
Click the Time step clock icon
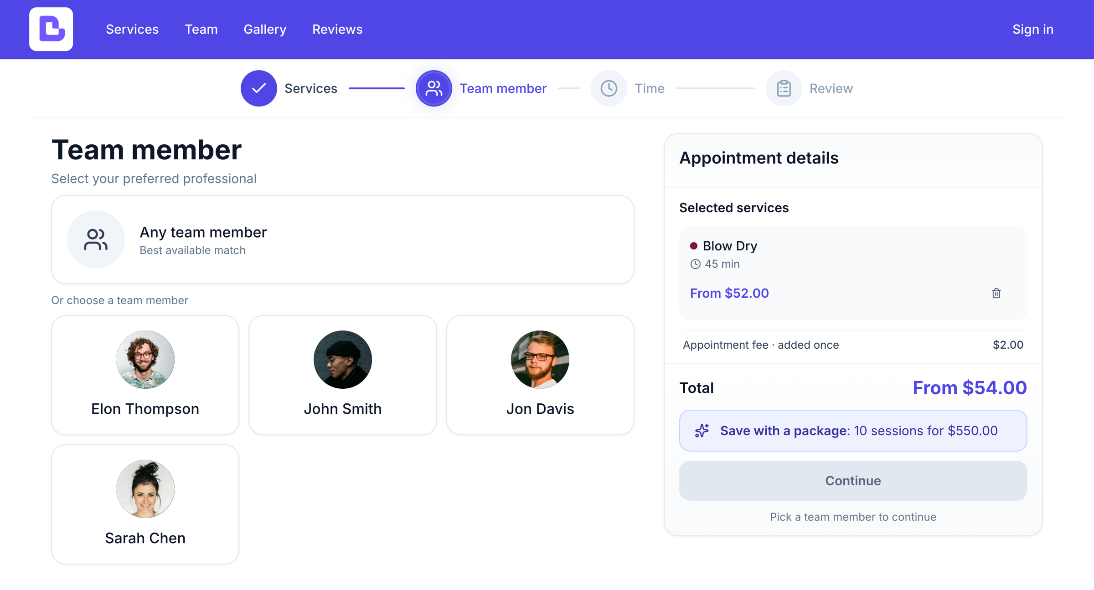click(609, 88)
